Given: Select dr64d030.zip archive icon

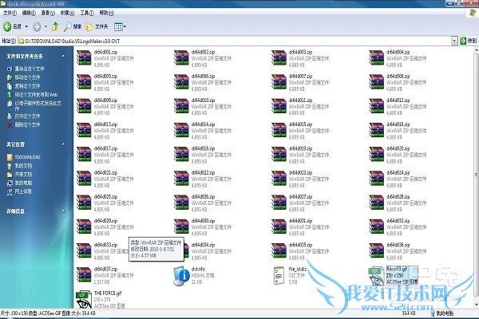Looking at the screenshot, I should click(x=181, y=226).
